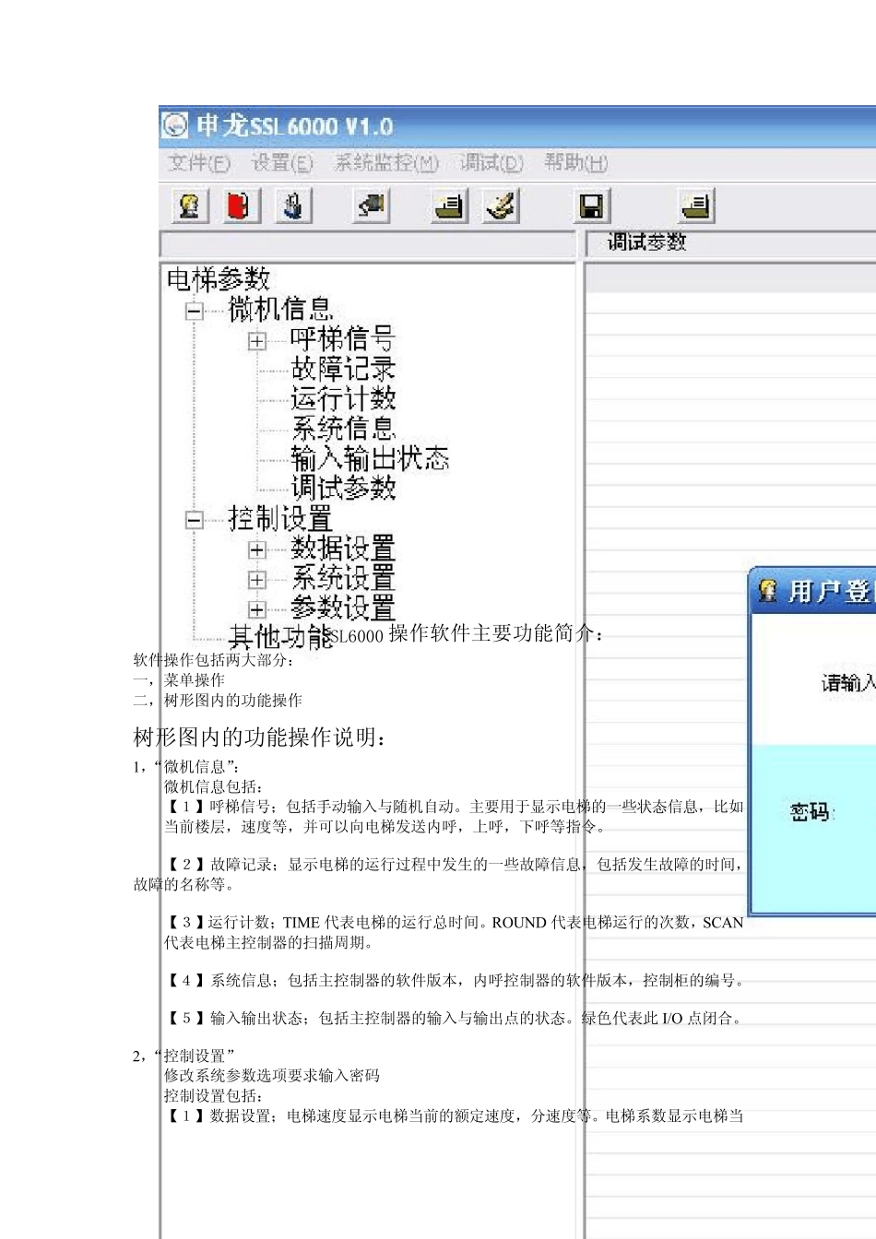
Task: Select 控制设置 in the tree
Action: click(280, 518)
